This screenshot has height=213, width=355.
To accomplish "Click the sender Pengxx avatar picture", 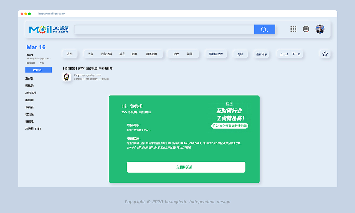I will (66, 77).
